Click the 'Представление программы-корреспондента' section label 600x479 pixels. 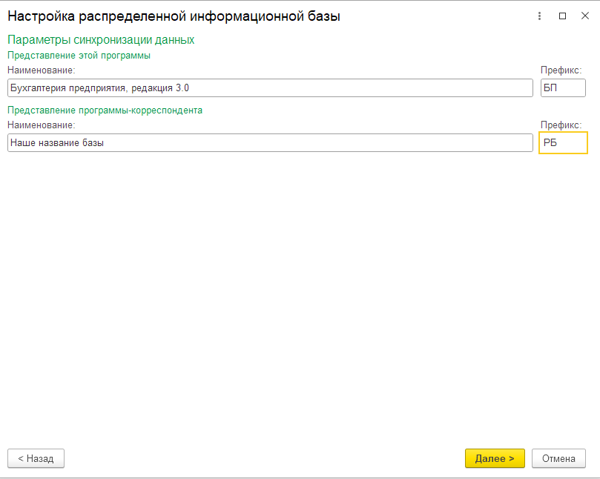tap(105, 110)
